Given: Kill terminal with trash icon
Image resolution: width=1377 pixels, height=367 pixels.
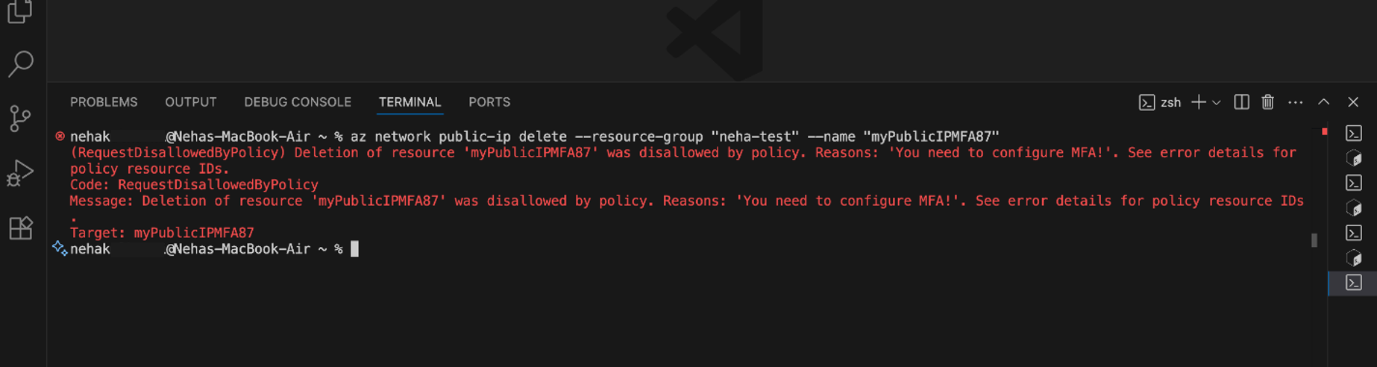Looking at the screenshot, I should tap(1268, 102).
